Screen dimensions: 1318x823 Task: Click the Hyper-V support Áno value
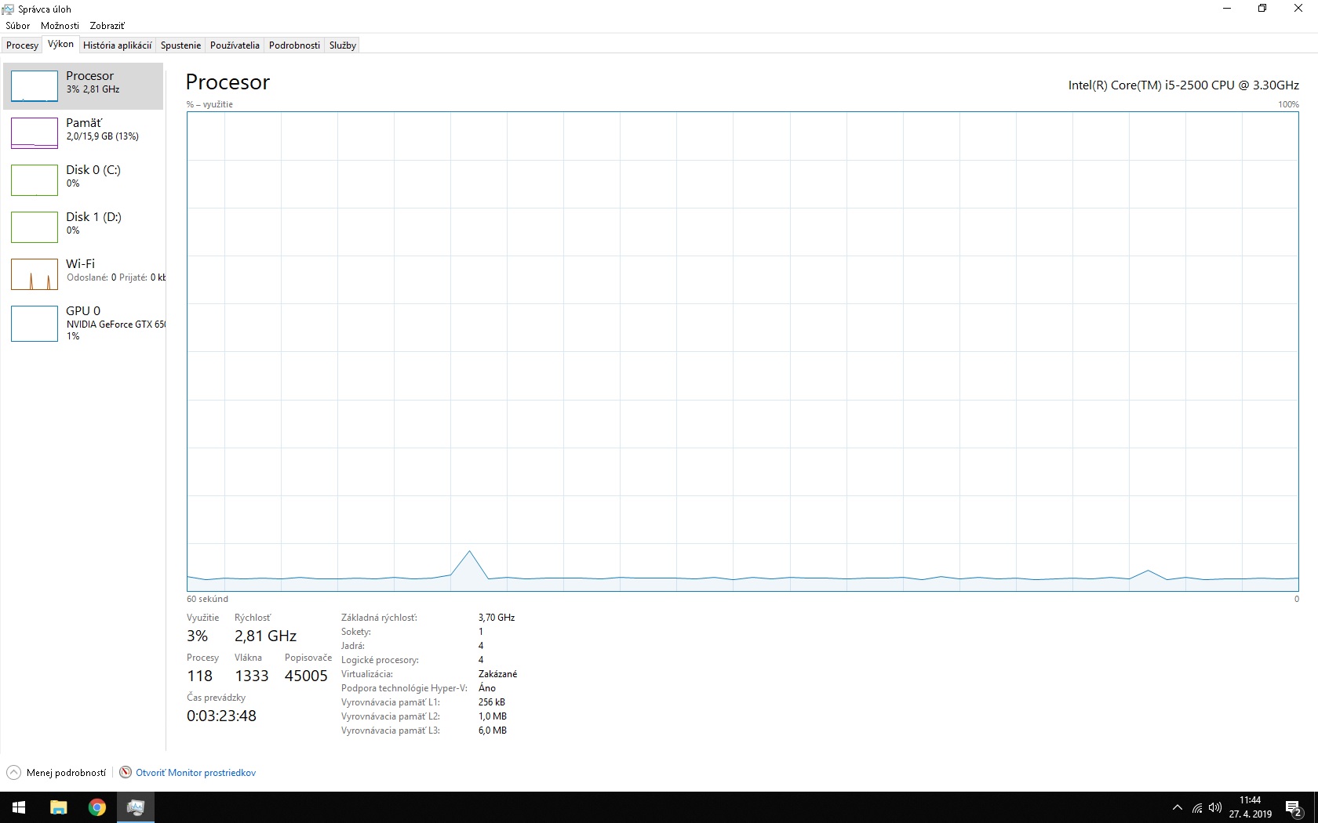click(487, 688)
